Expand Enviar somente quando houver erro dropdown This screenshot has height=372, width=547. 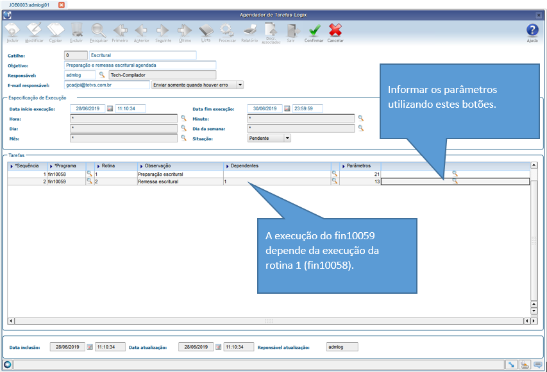click(x=240, y=85)
